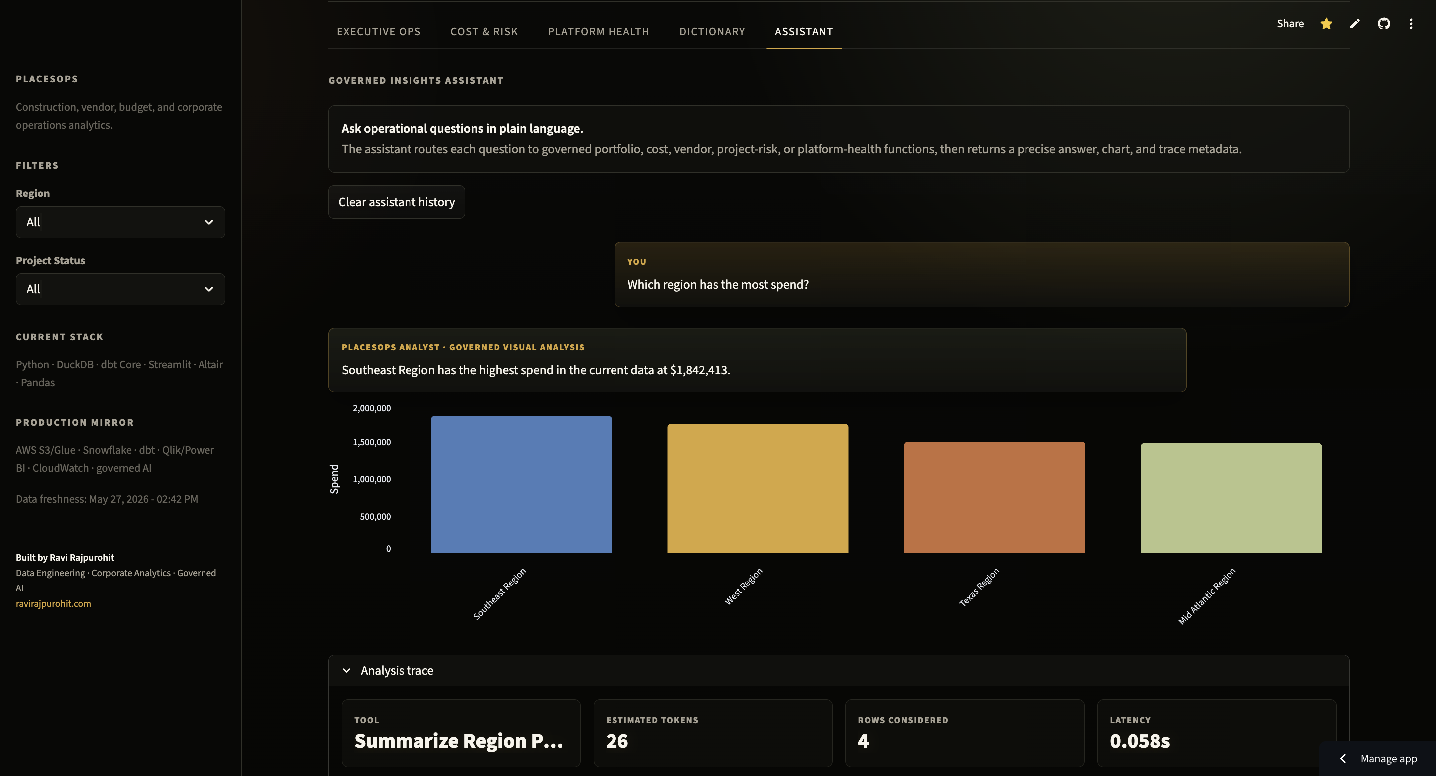Switch to the Cost & Risk tab
Viewport: 1436px width, 776px height.
(x=484, y=32)
